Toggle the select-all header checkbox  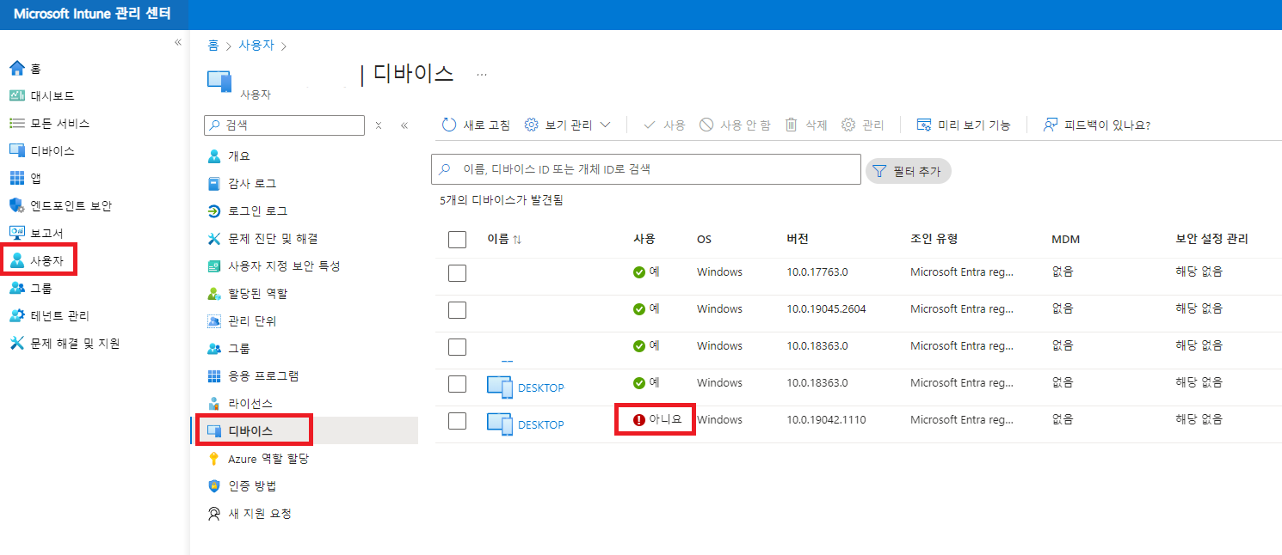458,240
